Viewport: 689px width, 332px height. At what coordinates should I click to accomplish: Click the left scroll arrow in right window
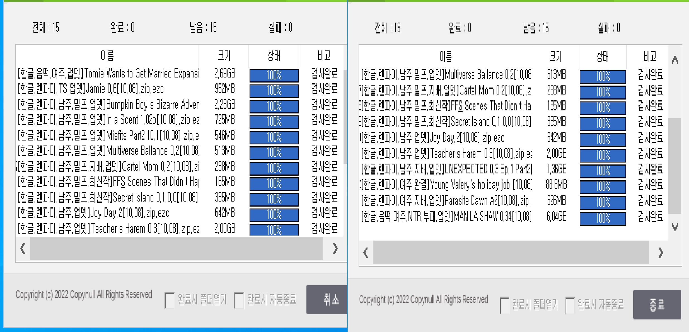click(x=365, y=253)
